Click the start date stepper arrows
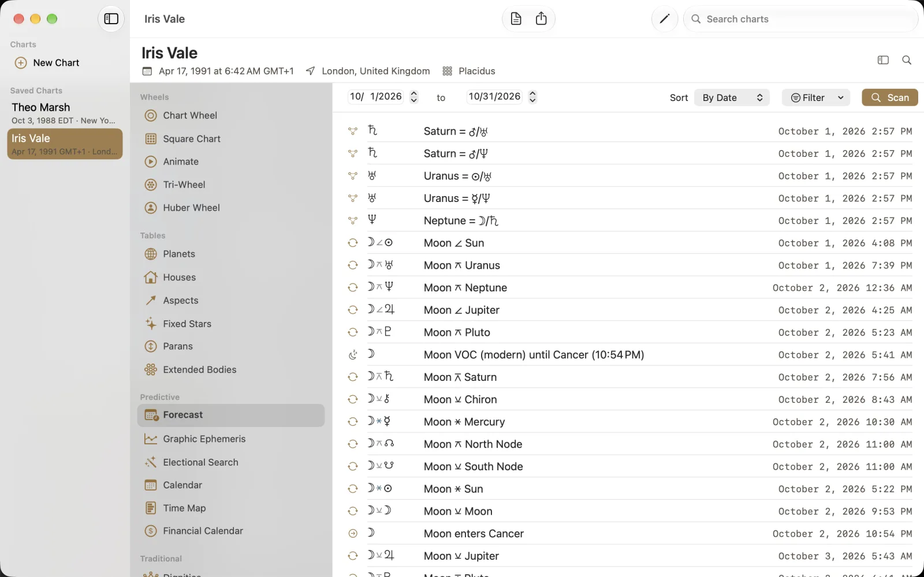The height and width of the screenshot is (577, 924). [x=413, y=97]
